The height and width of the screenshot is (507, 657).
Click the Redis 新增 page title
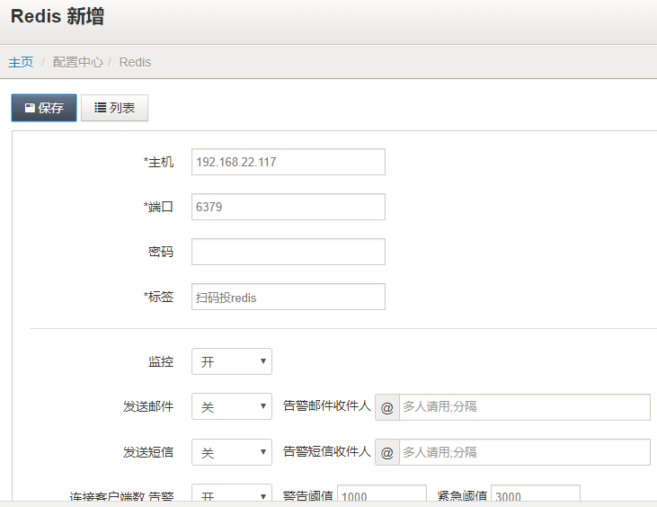click(58, 17)
